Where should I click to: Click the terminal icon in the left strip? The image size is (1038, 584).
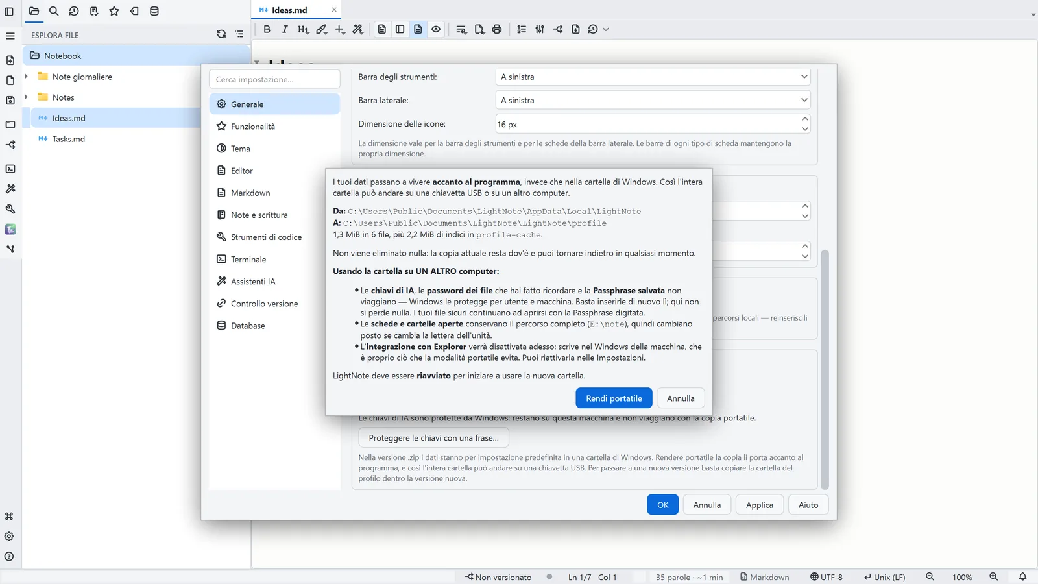[10, 169]
